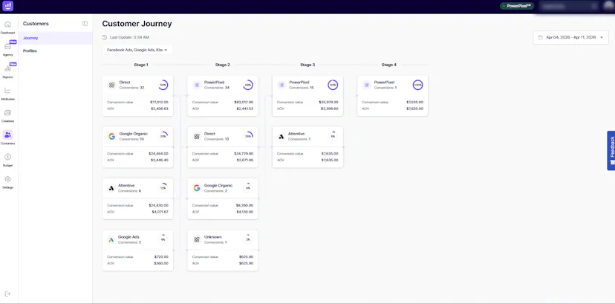Click the 64% ring on Stage 1 Direct

(163, 85)
